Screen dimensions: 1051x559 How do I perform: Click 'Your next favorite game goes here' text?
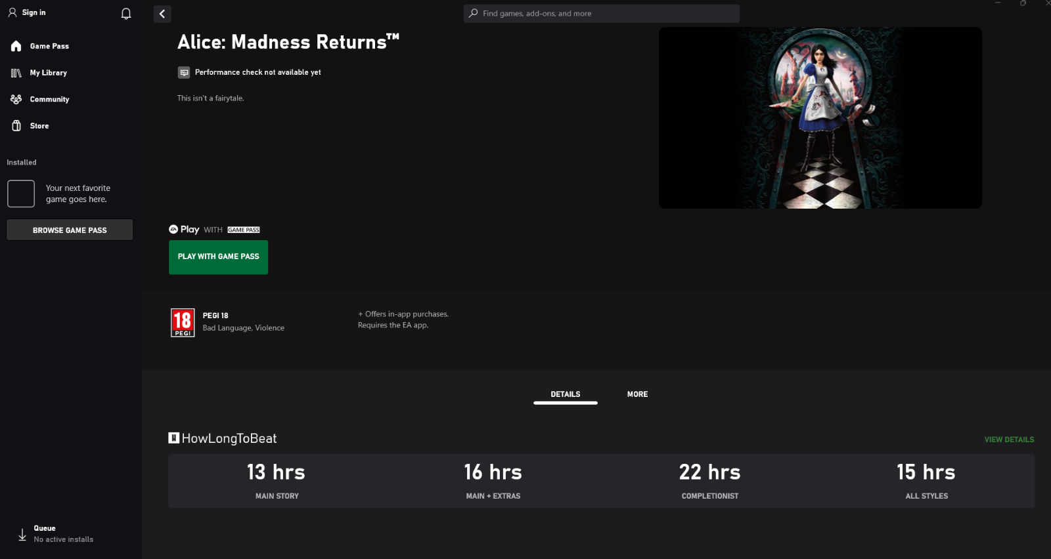(78, 194)
